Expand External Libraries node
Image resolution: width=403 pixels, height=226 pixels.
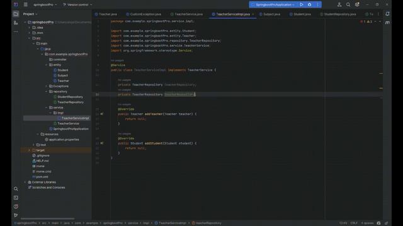25,182
